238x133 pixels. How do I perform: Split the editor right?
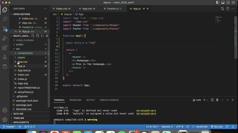click(228, 8)
